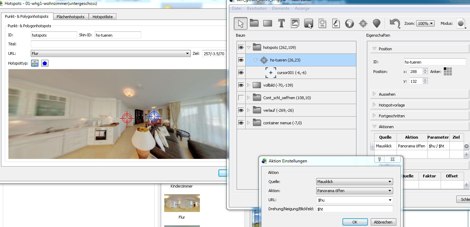Hide the vollbild element via eye

tap(241, 85)
